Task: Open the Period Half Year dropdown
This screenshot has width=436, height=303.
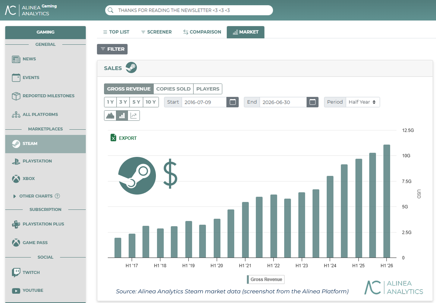Action: (363, 102)
